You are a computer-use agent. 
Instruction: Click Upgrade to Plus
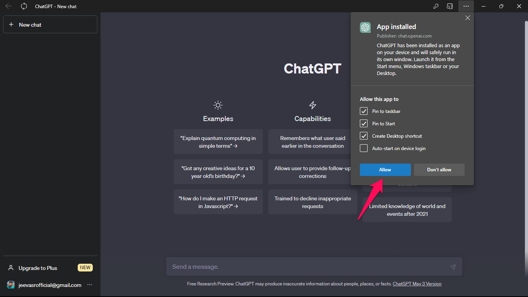pos(38,268)
